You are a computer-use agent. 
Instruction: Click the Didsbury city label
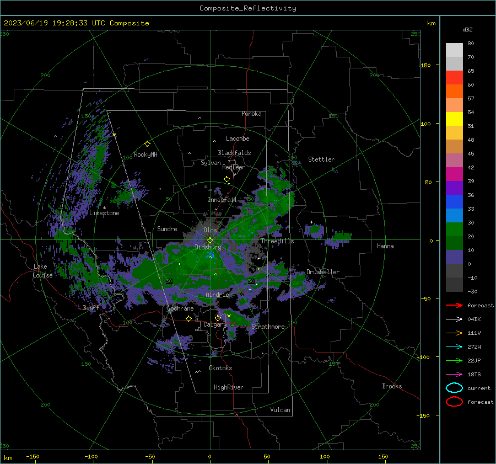[x=208, y=247]
